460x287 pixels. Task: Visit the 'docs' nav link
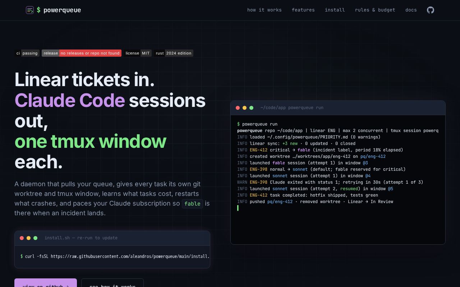pyautogui.click(x=411, y=10)
